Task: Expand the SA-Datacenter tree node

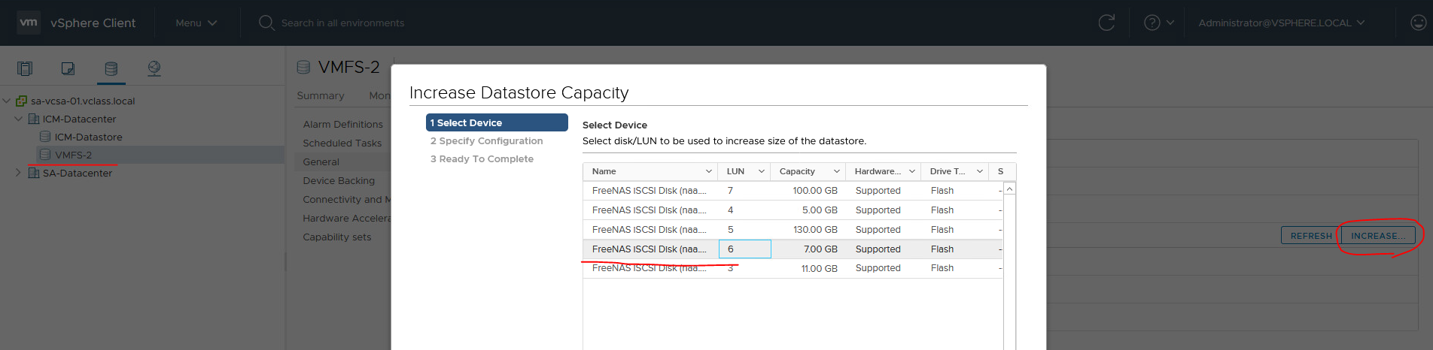Action: (18, 173)
